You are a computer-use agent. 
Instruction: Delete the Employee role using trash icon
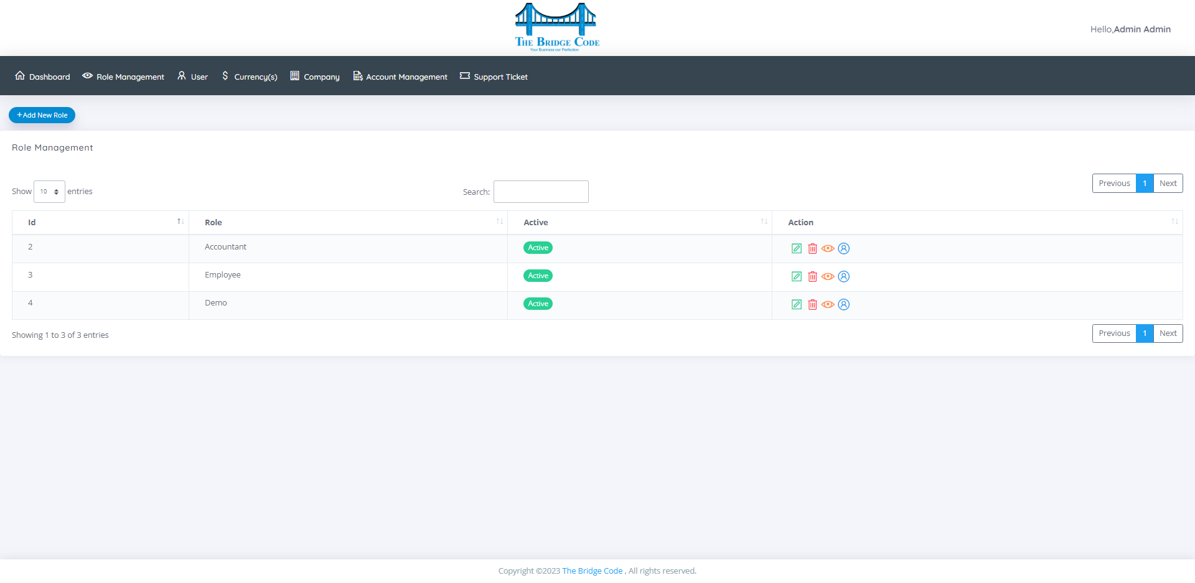pyautogui.click(x=812, y=276)
